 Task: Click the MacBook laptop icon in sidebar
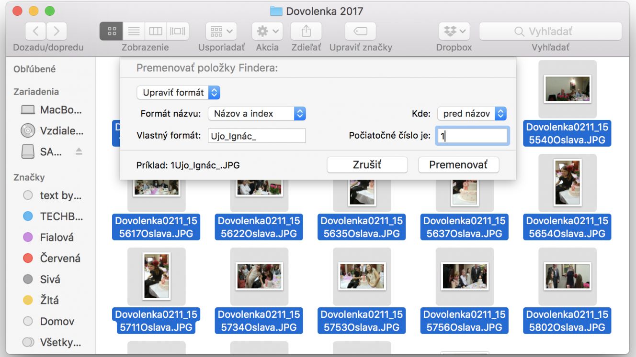(x=28, y=110)
